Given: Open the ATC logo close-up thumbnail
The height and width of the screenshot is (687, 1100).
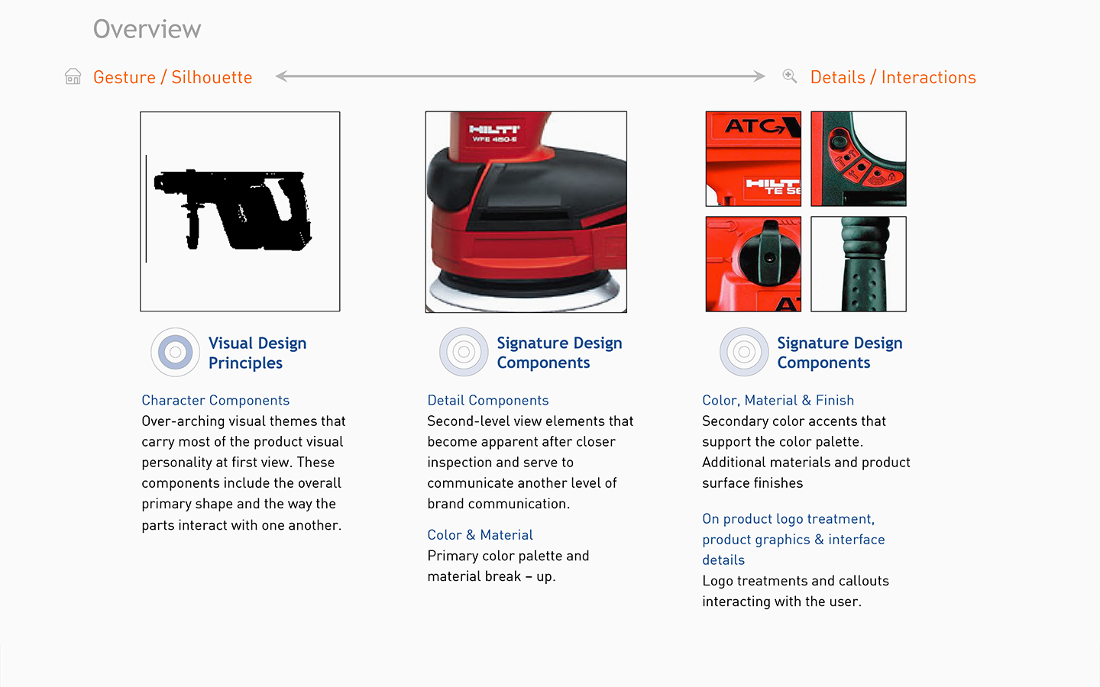Looking at the screenshot, I should (x=753, y=159).
